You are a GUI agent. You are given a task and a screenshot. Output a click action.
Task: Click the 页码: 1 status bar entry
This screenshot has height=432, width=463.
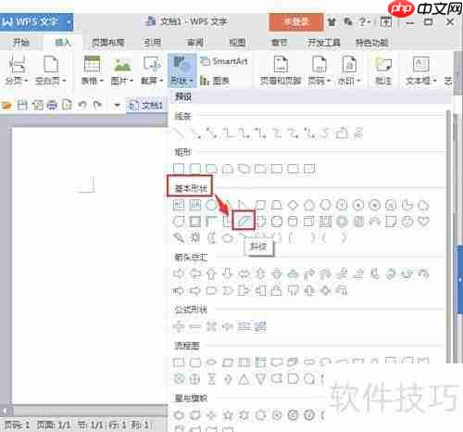[17, 426]
